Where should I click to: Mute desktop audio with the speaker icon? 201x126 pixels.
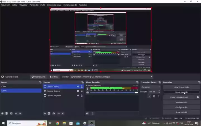(x=88, y=92)
